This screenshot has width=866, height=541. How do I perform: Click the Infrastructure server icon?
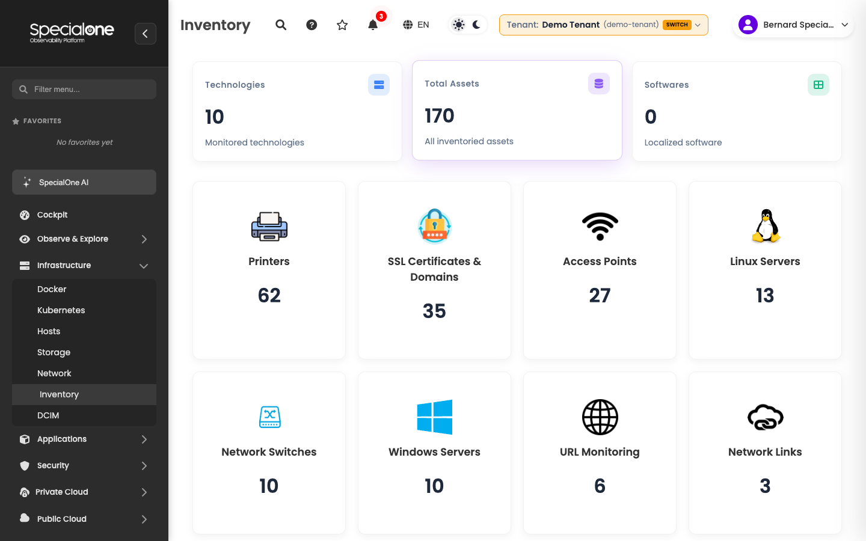(x=25, y=265)
